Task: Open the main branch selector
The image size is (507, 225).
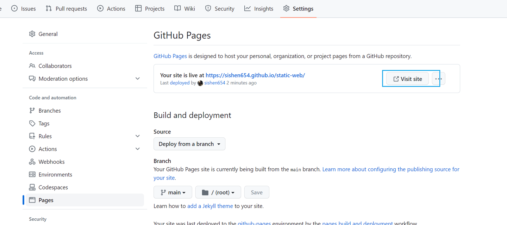Action: point(173,192)
